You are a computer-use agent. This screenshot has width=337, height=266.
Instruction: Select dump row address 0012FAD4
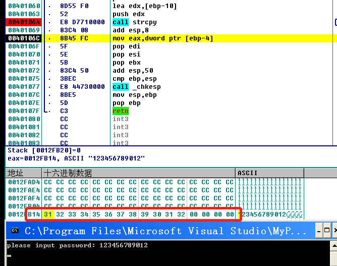(x=24, y=182)
